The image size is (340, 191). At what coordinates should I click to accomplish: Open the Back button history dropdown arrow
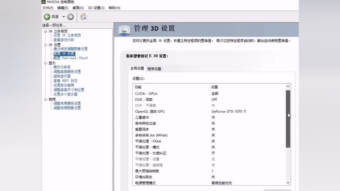click(x=63, y=17)
